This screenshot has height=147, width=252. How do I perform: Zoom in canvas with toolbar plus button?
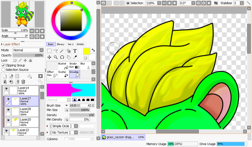[x=169, y=3]
